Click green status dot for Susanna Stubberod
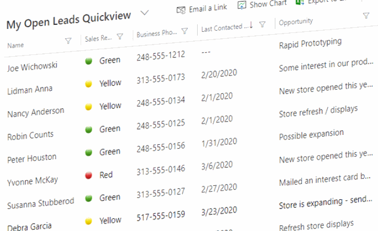 pyautogui.click(x=89, y=198)
